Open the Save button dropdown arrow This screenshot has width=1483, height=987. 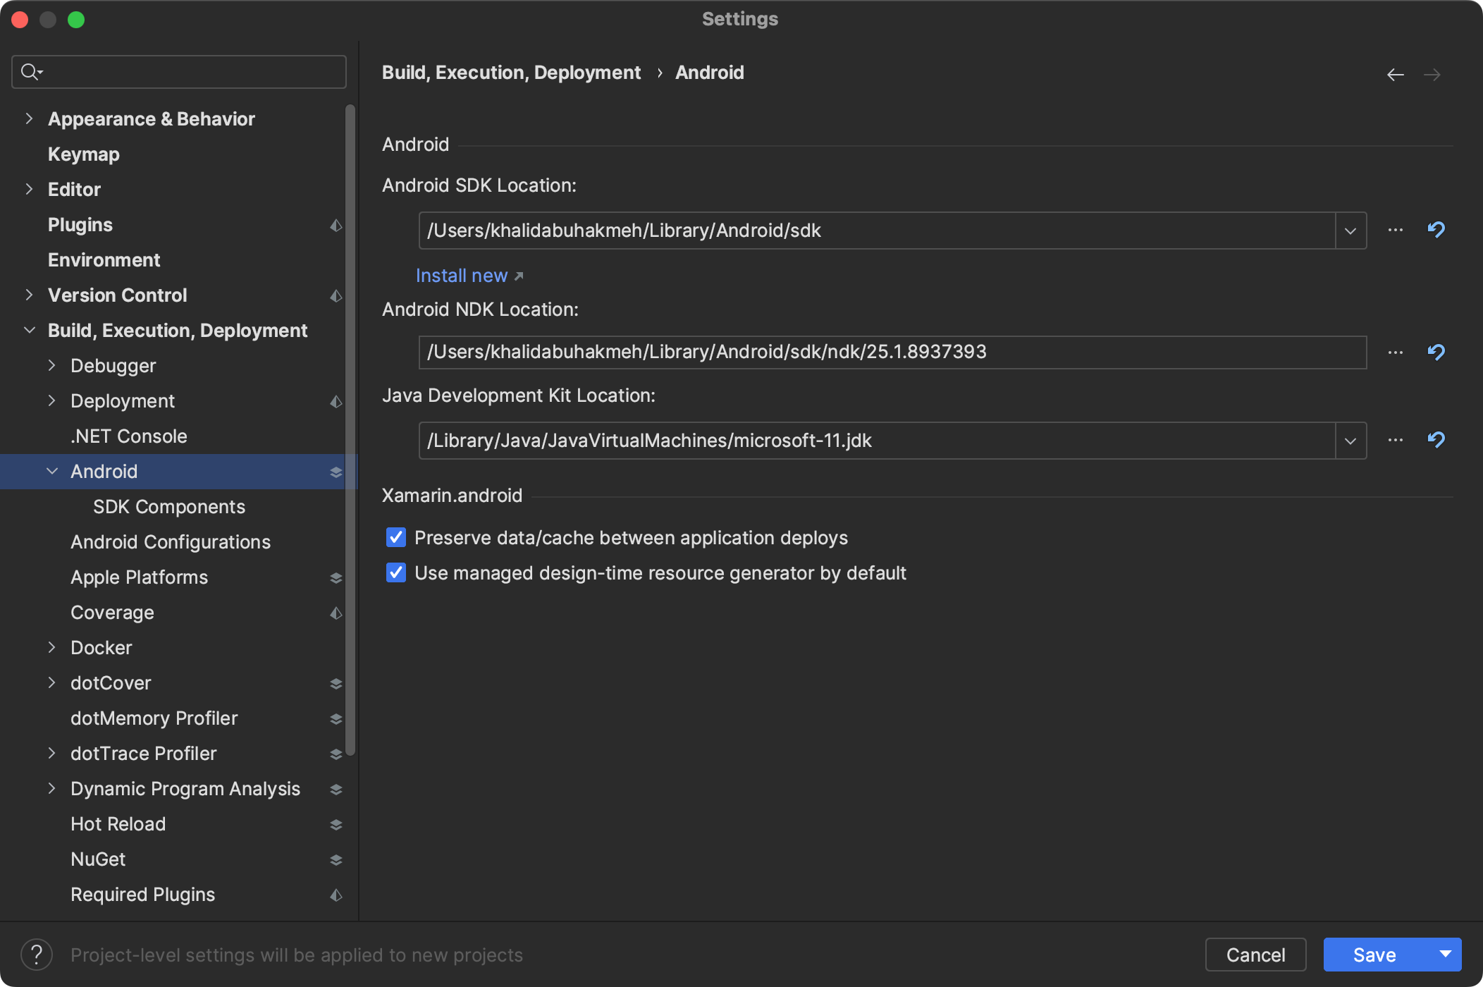1445,955
